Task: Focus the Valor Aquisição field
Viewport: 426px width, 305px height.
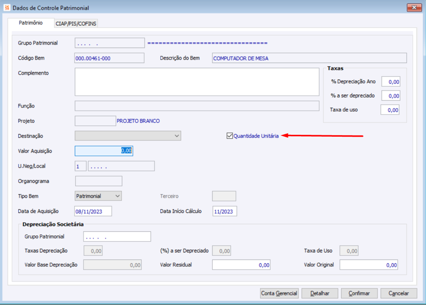Action: pos(104,151)
